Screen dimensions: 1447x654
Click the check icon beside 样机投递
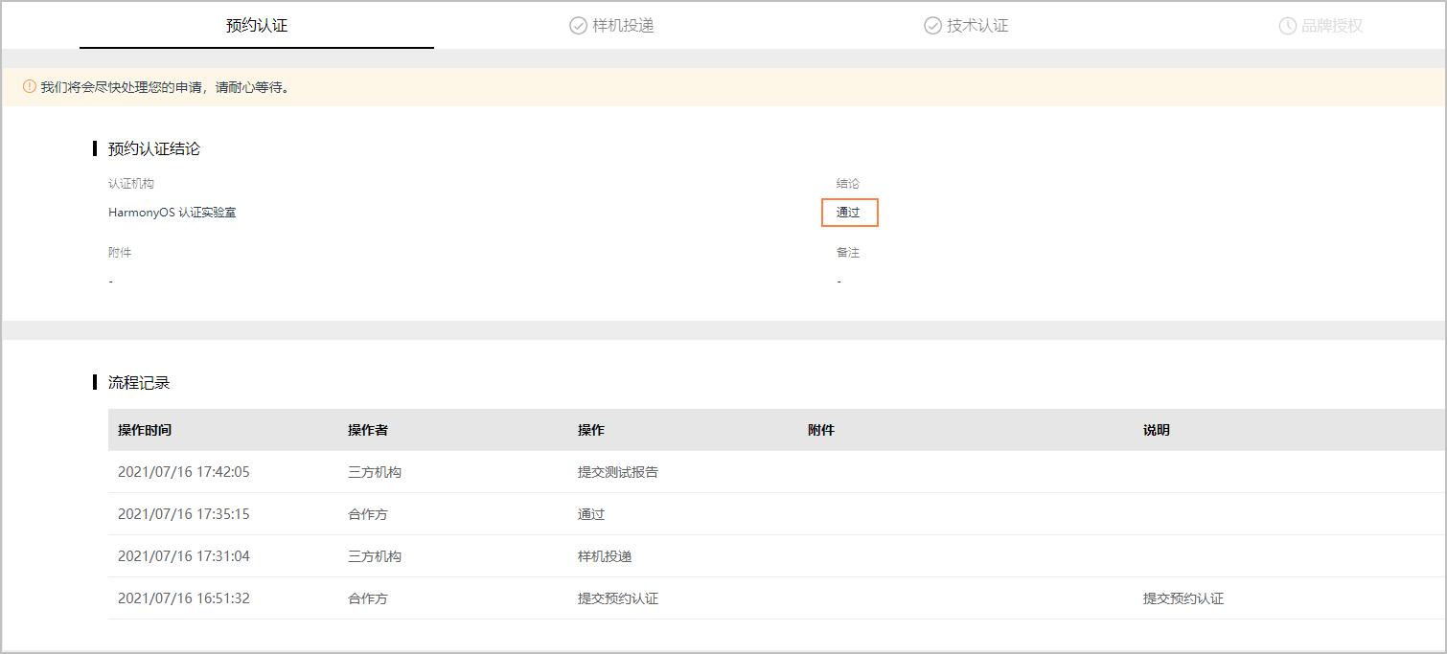pos(578,26)
